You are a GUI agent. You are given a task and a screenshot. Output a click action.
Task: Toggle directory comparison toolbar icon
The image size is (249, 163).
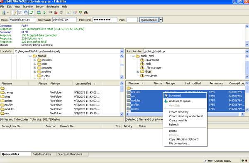[x=75, y=12]
